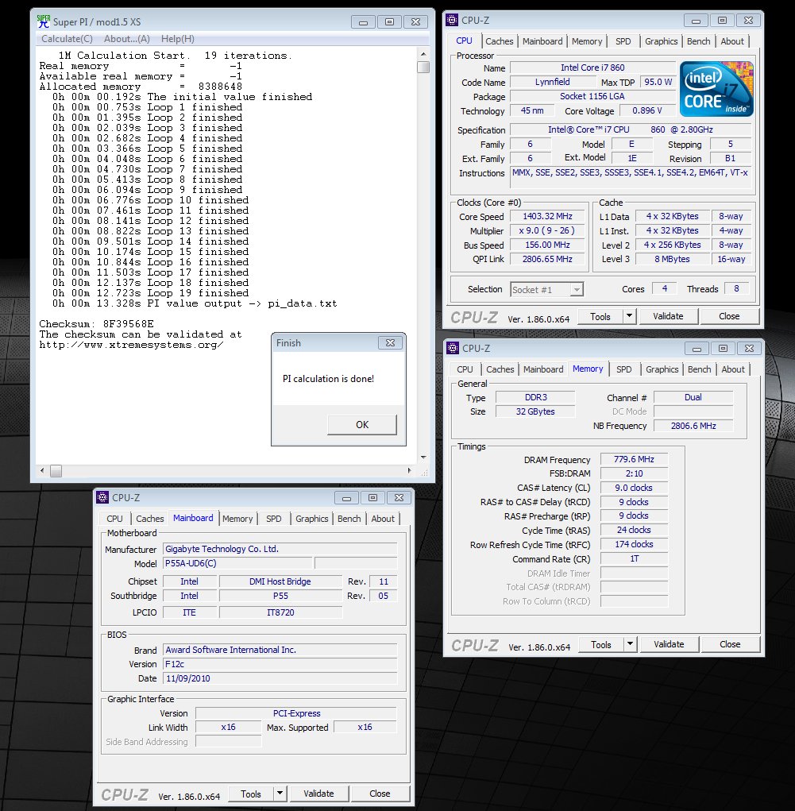The height and width of the screenshot is (811, 795).
Task: Open About tab in top CPU-Z window
Action: (732, 41)
